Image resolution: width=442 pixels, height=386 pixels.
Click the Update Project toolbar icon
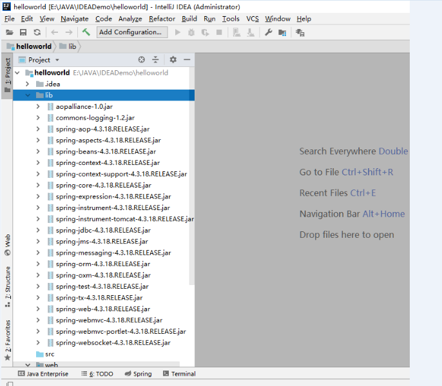point(250,33)
